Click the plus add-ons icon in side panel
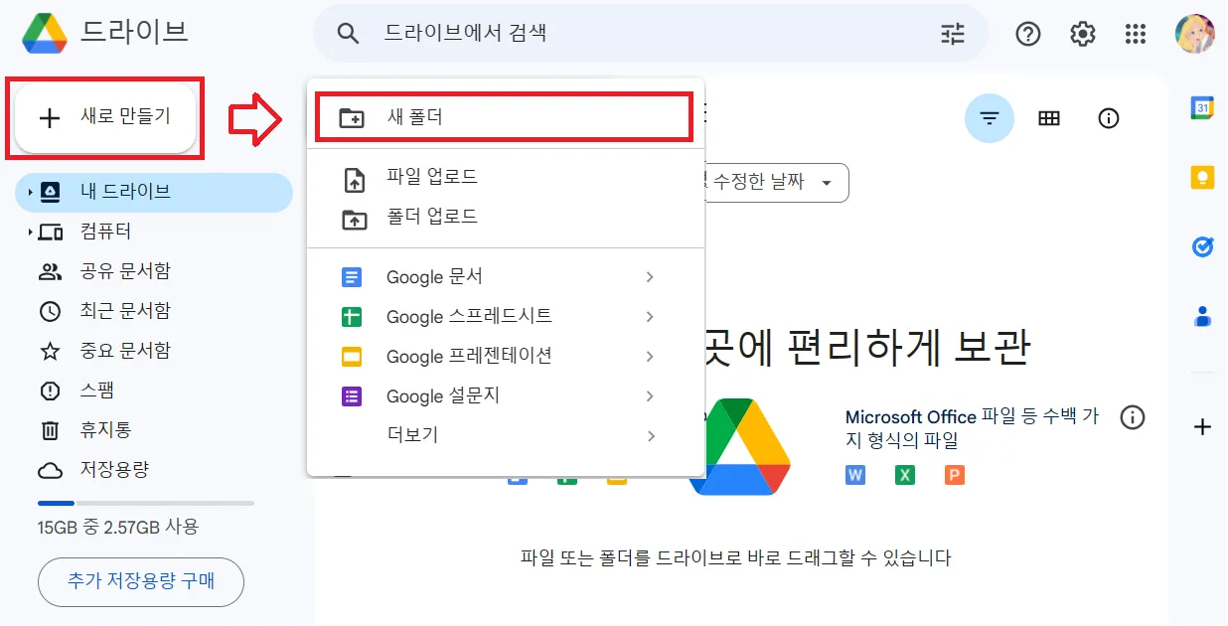 point(1202,427)
